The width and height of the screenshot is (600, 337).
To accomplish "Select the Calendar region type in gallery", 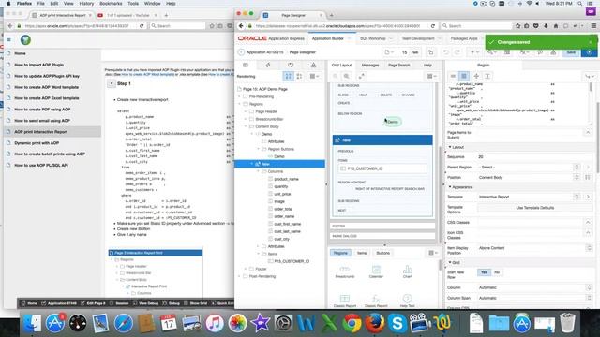I will (x=376, y=271).
